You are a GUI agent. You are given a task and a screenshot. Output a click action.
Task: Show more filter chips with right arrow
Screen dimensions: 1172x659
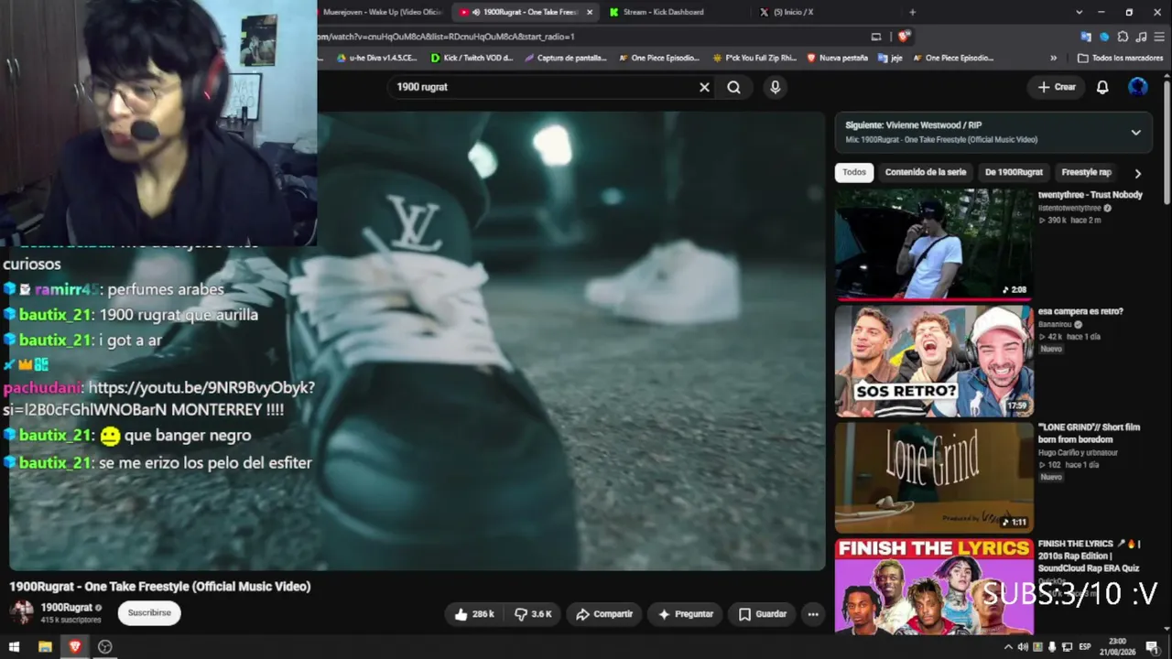tap(1138, 173)
